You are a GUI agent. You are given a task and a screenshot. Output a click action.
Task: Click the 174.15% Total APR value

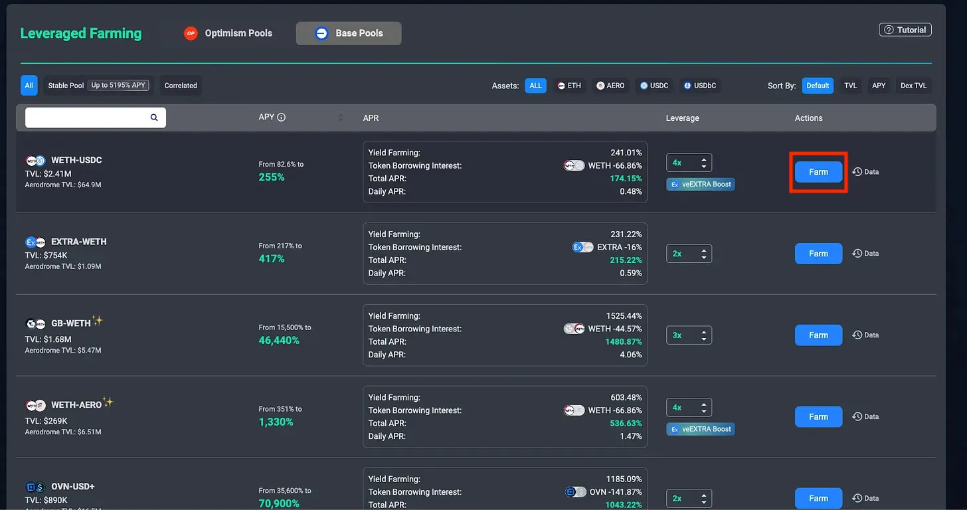click(x=626, y=179)
